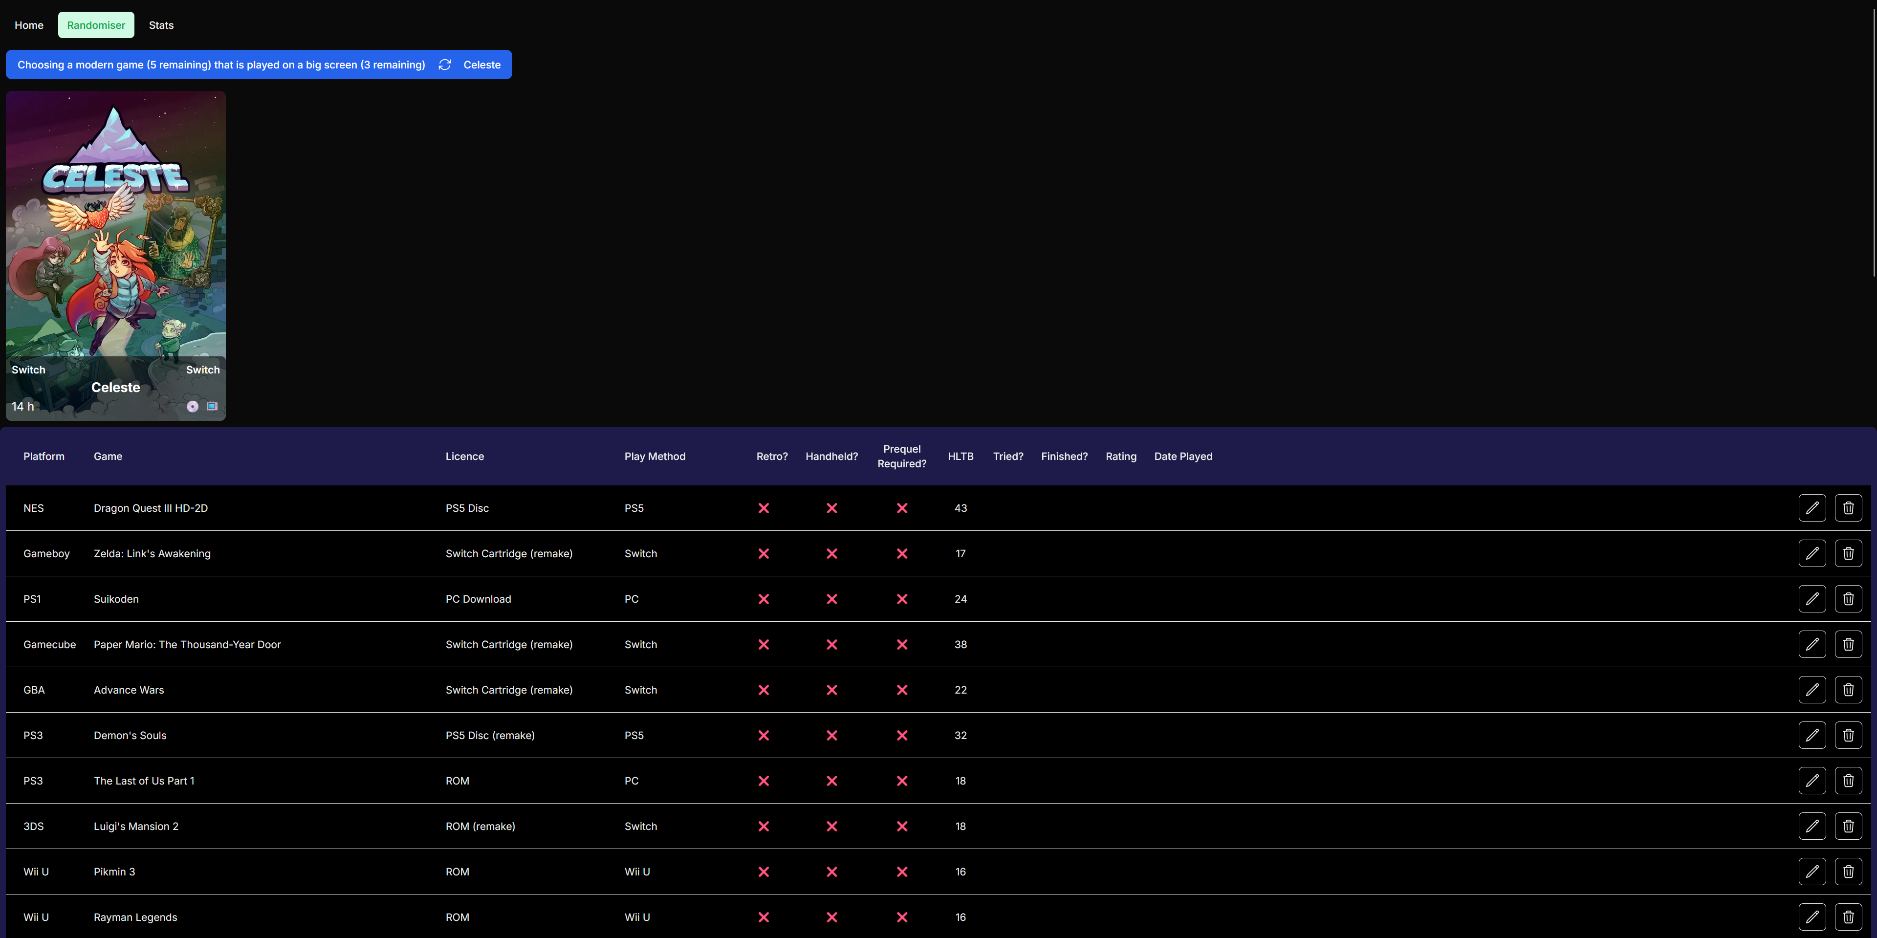Click the Play Method column header

pyautogui.click(x=655, y=456)
